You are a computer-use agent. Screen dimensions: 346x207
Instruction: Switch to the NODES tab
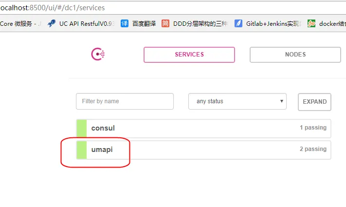295,55
